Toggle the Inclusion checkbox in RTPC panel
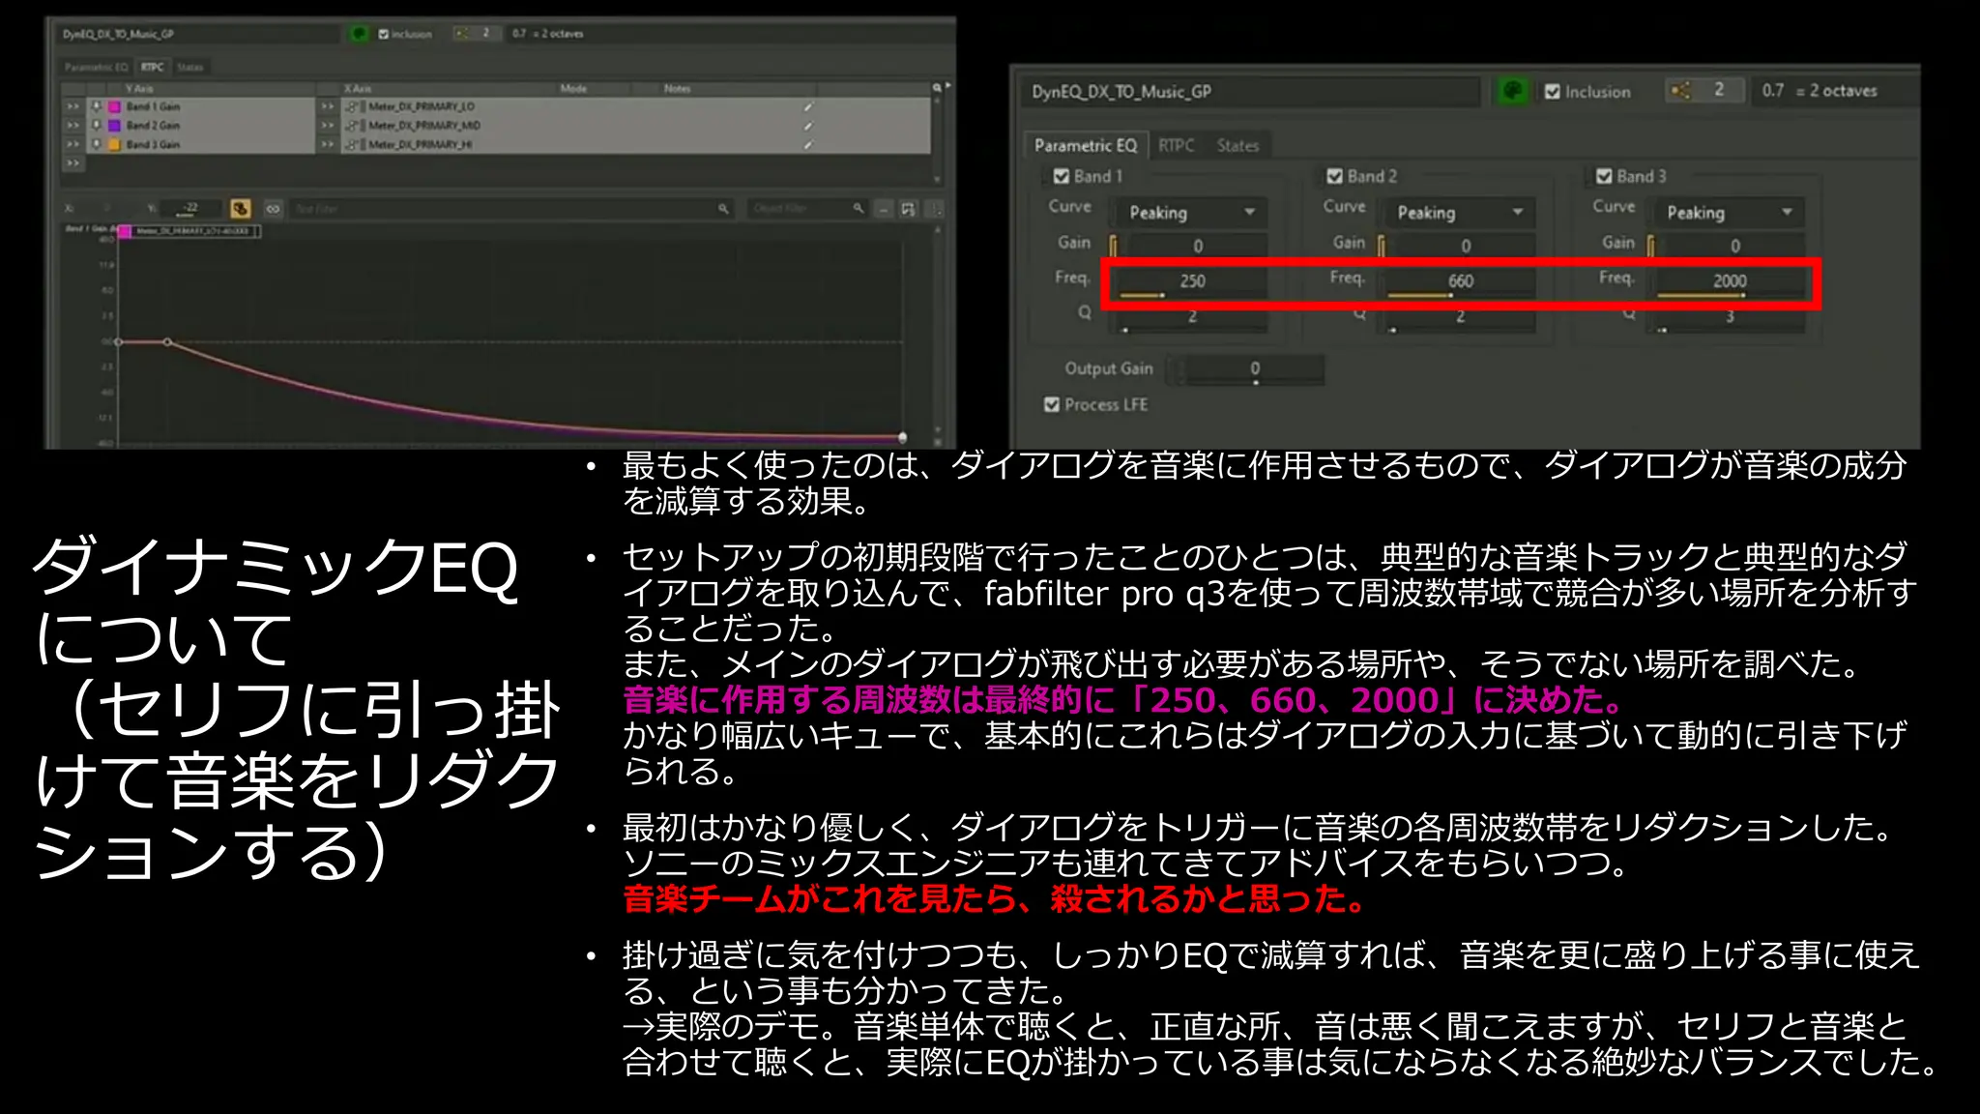Image resolution: width=1980 pixels, height=1114 pixels. tap(384, 34)
